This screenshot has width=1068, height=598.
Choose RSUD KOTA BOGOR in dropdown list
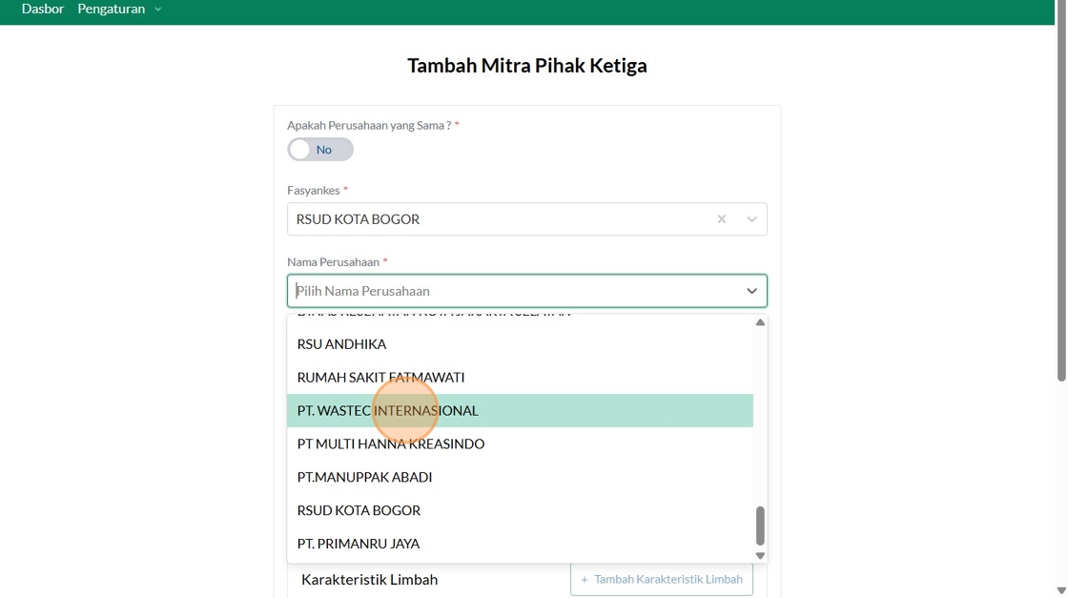tap(359, 510)
